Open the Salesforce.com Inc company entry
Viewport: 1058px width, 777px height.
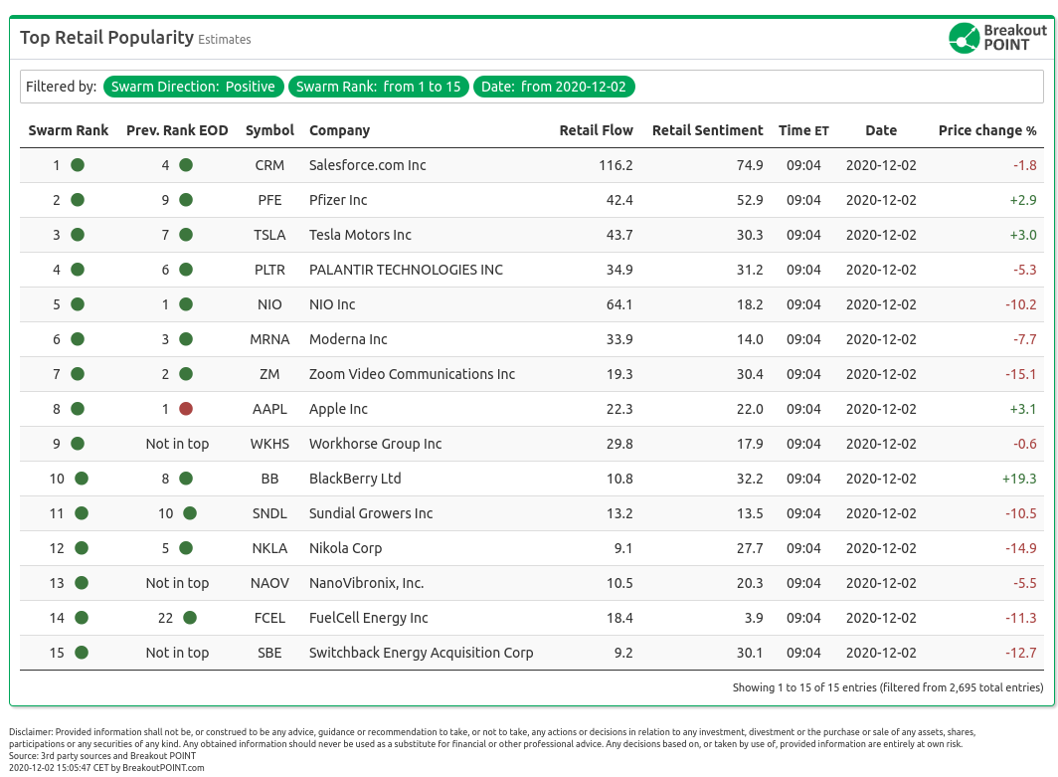click(x=367, y=165)
